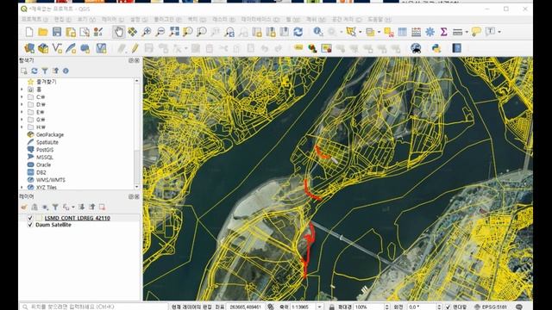Open a project with the yellow folder icon

(x=43, y=32)
